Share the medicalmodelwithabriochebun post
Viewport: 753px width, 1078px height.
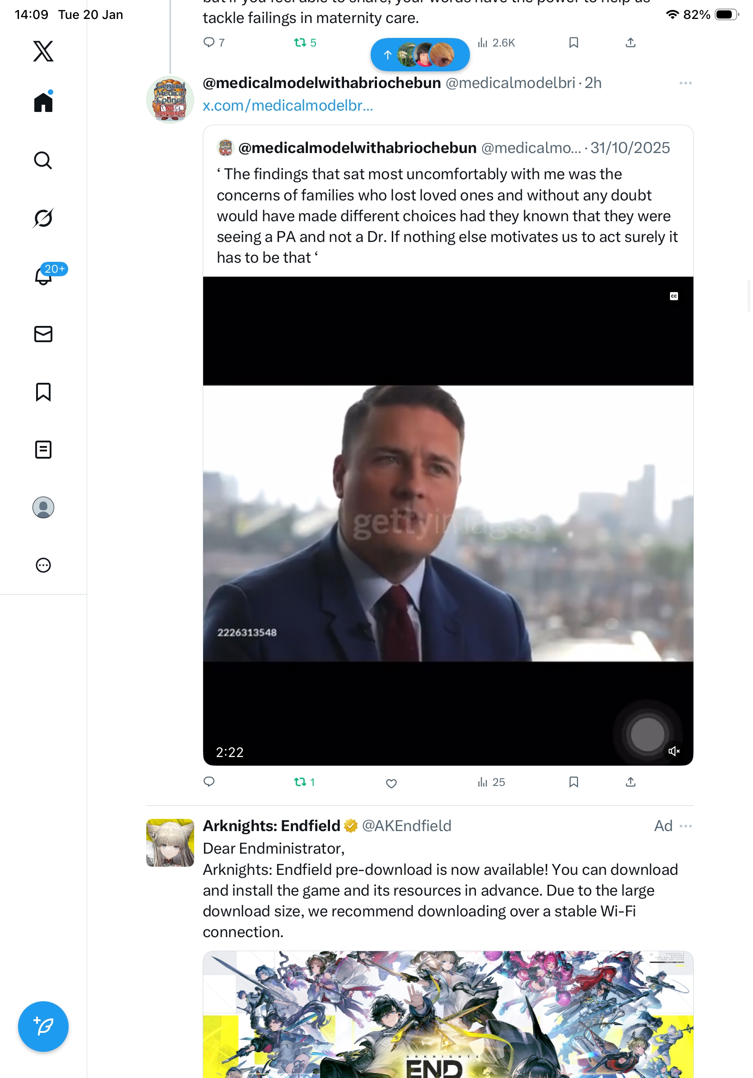click(x=631, y=782)
